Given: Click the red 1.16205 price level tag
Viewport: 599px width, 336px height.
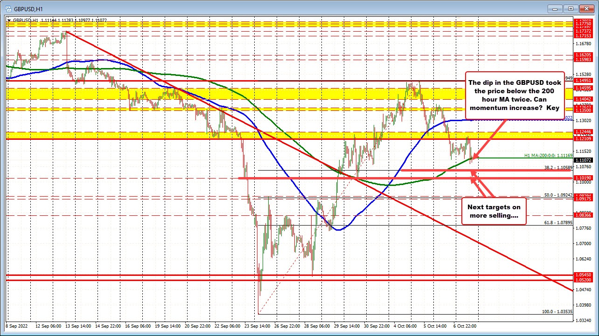Looking at the screenshot, I should pos(583,55).
